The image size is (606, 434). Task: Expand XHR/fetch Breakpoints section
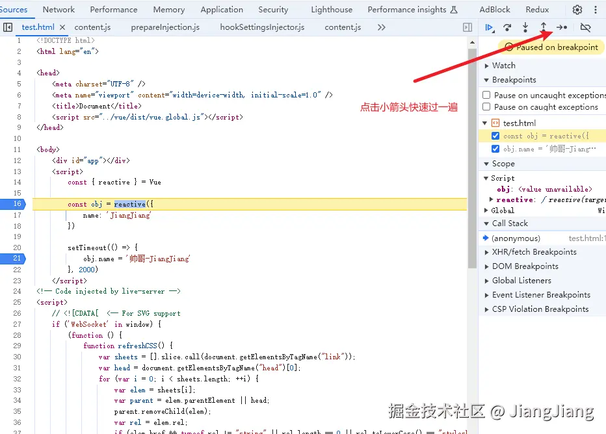click(x=486, y=252)
